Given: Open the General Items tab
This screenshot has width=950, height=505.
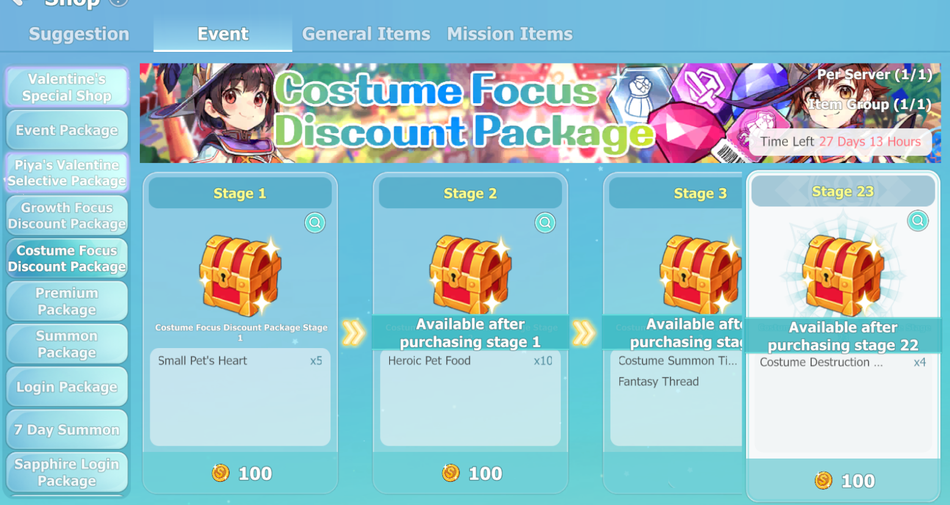Looking at the screenshot, I should tap(366, 34).
